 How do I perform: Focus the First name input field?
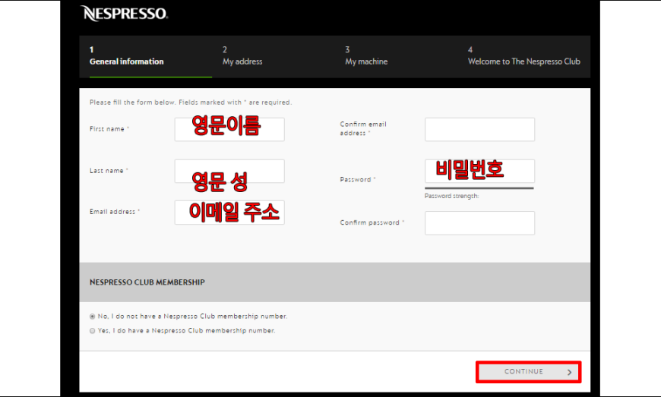tap(229, 129)
